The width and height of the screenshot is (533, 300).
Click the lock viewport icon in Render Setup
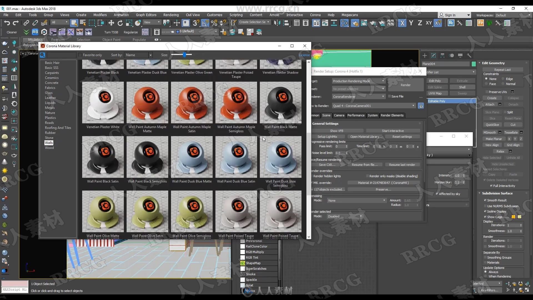point(421,106)
